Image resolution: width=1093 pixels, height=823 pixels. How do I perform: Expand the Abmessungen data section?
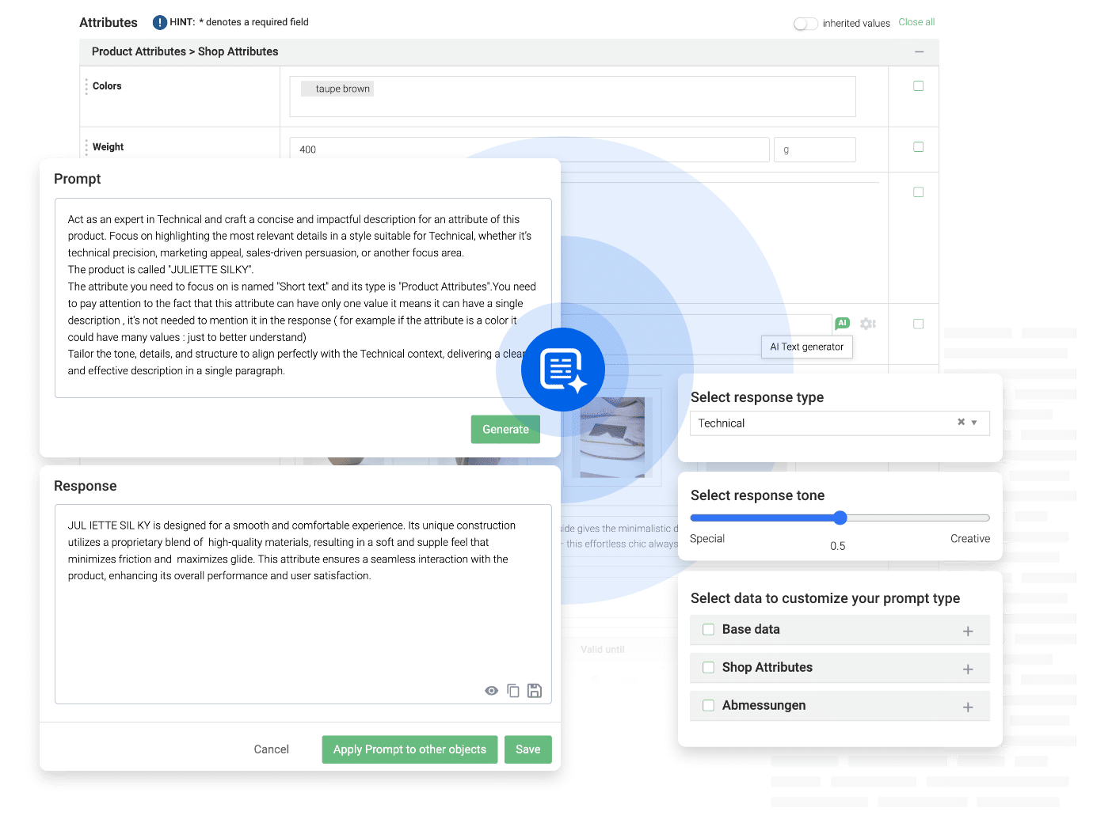(968, 705)
